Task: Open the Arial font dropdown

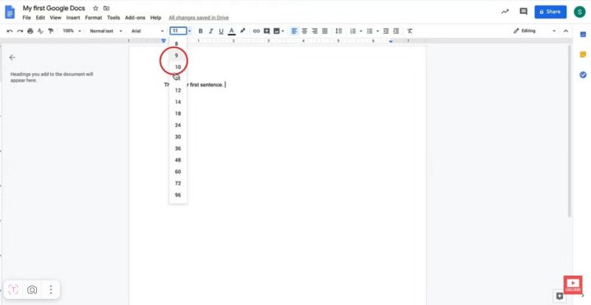Action: [147, 31]
